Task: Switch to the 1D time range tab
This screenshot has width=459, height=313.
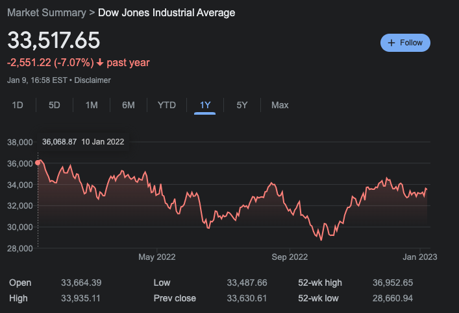Action: (18, 105)
